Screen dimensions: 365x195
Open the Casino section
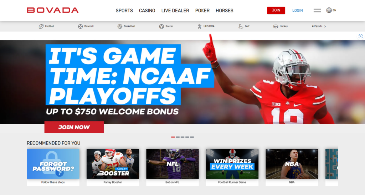147,11
